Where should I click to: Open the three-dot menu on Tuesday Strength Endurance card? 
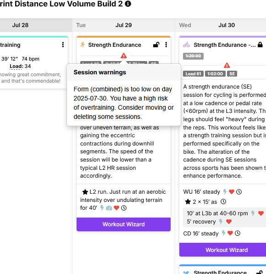tap(166, 45)
